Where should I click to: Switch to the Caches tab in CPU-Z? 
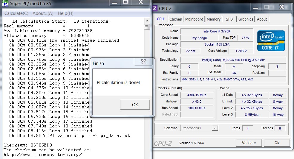[175, 19]
